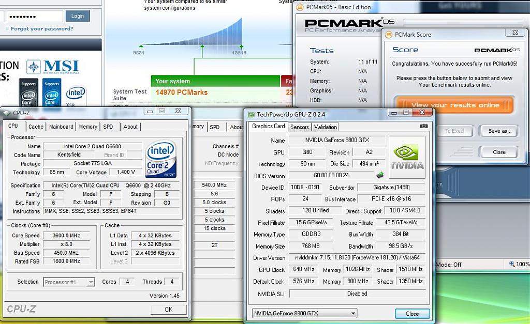Click the Memory Size value 768 MB
The image size is (530, 324).
pyautogui.click(x=311, y=245)
